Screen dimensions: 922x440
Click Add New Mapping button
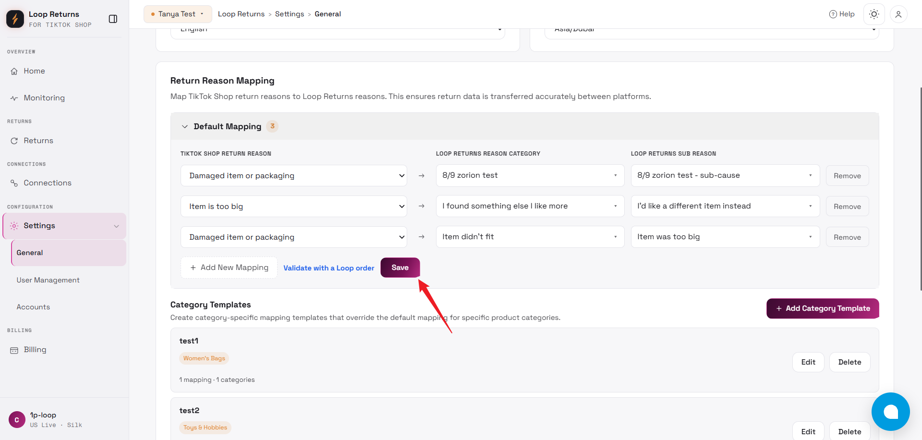click(229, 268)
